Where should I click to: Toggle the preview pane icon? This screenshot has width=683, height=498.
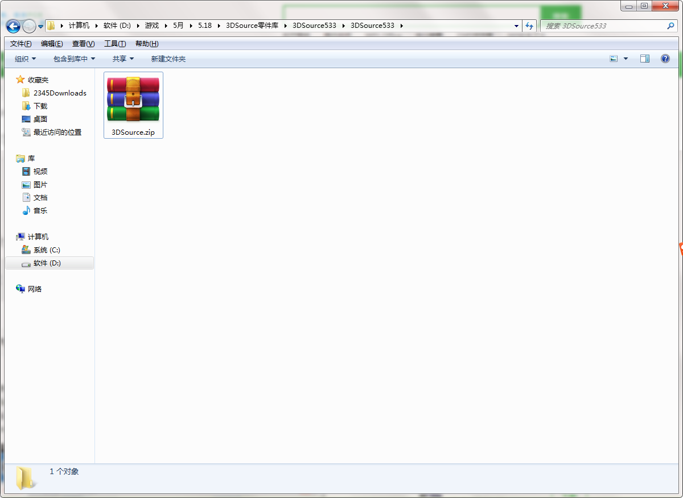point(645,59)
